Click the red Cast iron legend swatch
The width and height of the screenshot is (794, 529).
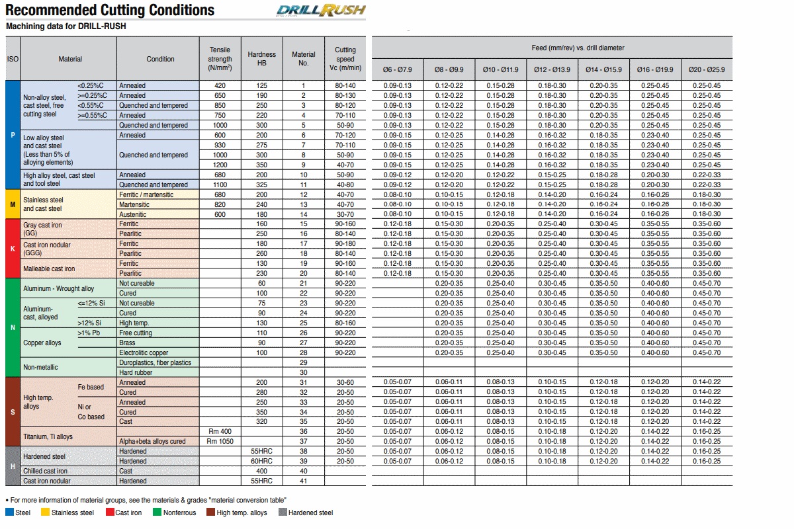point(110,512)
